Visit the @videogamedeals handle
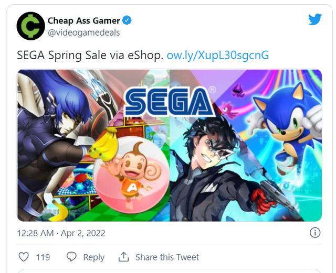Viewport: 336px width, 273px height. [x=84, y=32]
